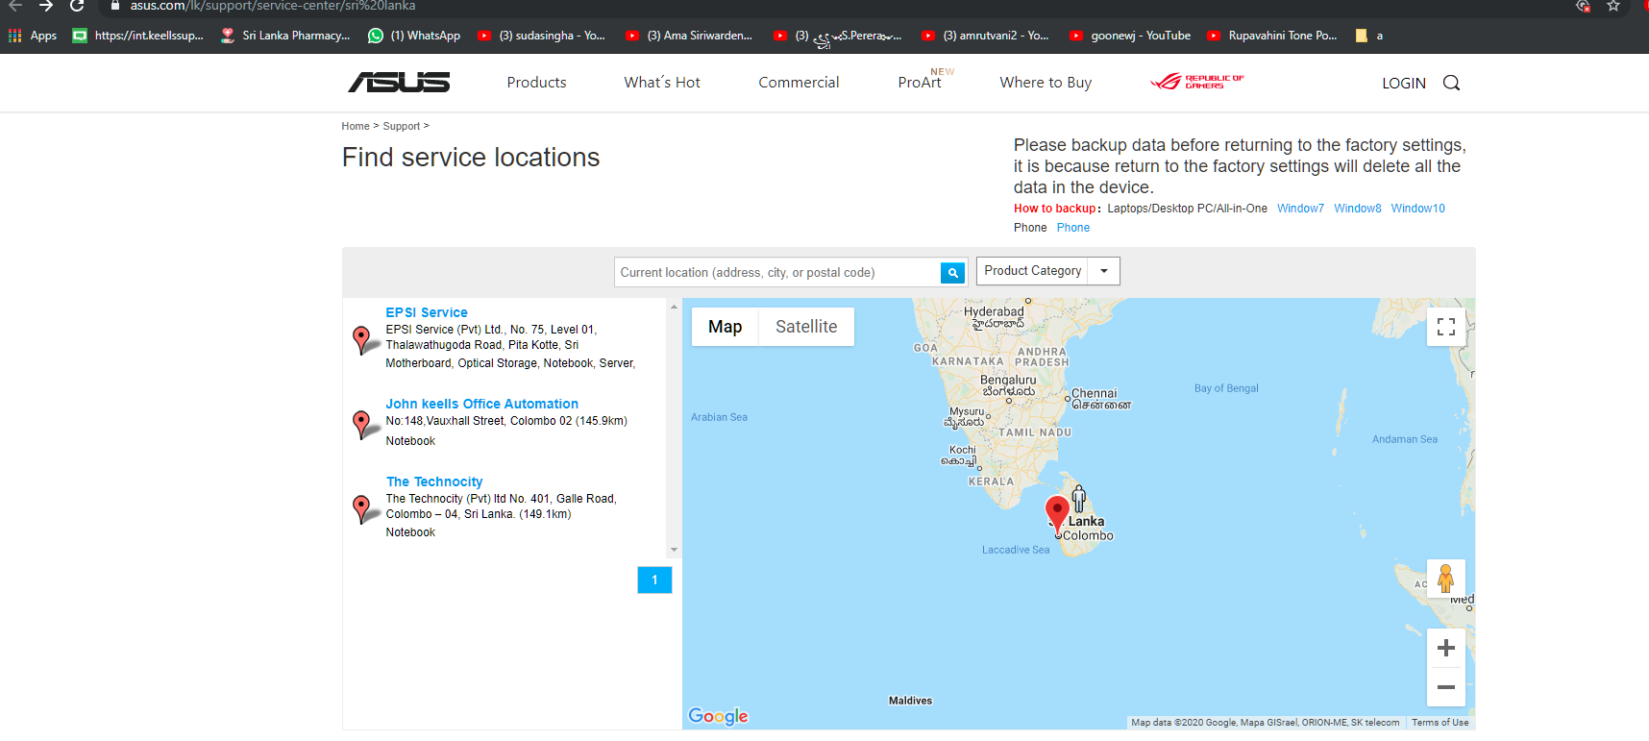Bookmark this page with star icon
This screenshot has width=1649, height=741.
(x=1613, y=6)
